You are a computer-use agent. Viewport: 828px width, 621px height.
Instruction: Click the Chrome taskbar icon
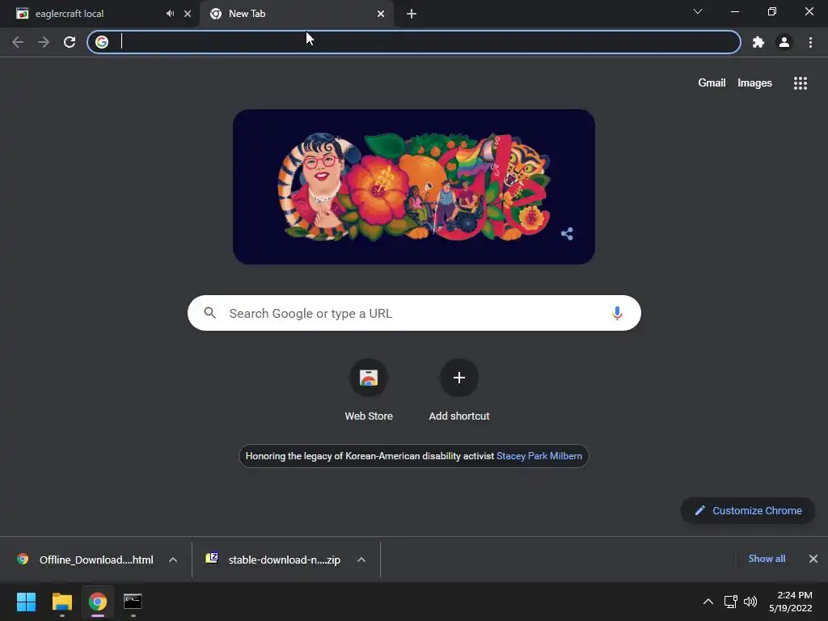tap(98, 602)
